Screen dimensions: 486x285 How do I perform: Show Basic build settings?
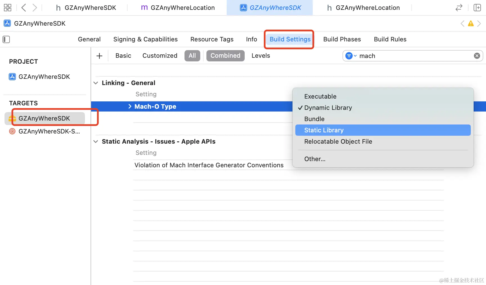[x=123, y=56]
